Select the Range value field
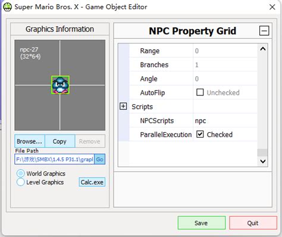This screenshot has width=282, height=237. 225,51
